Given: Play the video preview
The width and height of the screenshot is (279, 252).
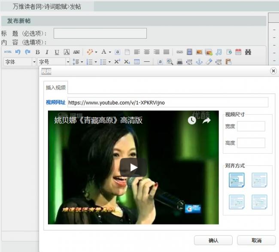Looking at the screenshot, I should 133,167.
